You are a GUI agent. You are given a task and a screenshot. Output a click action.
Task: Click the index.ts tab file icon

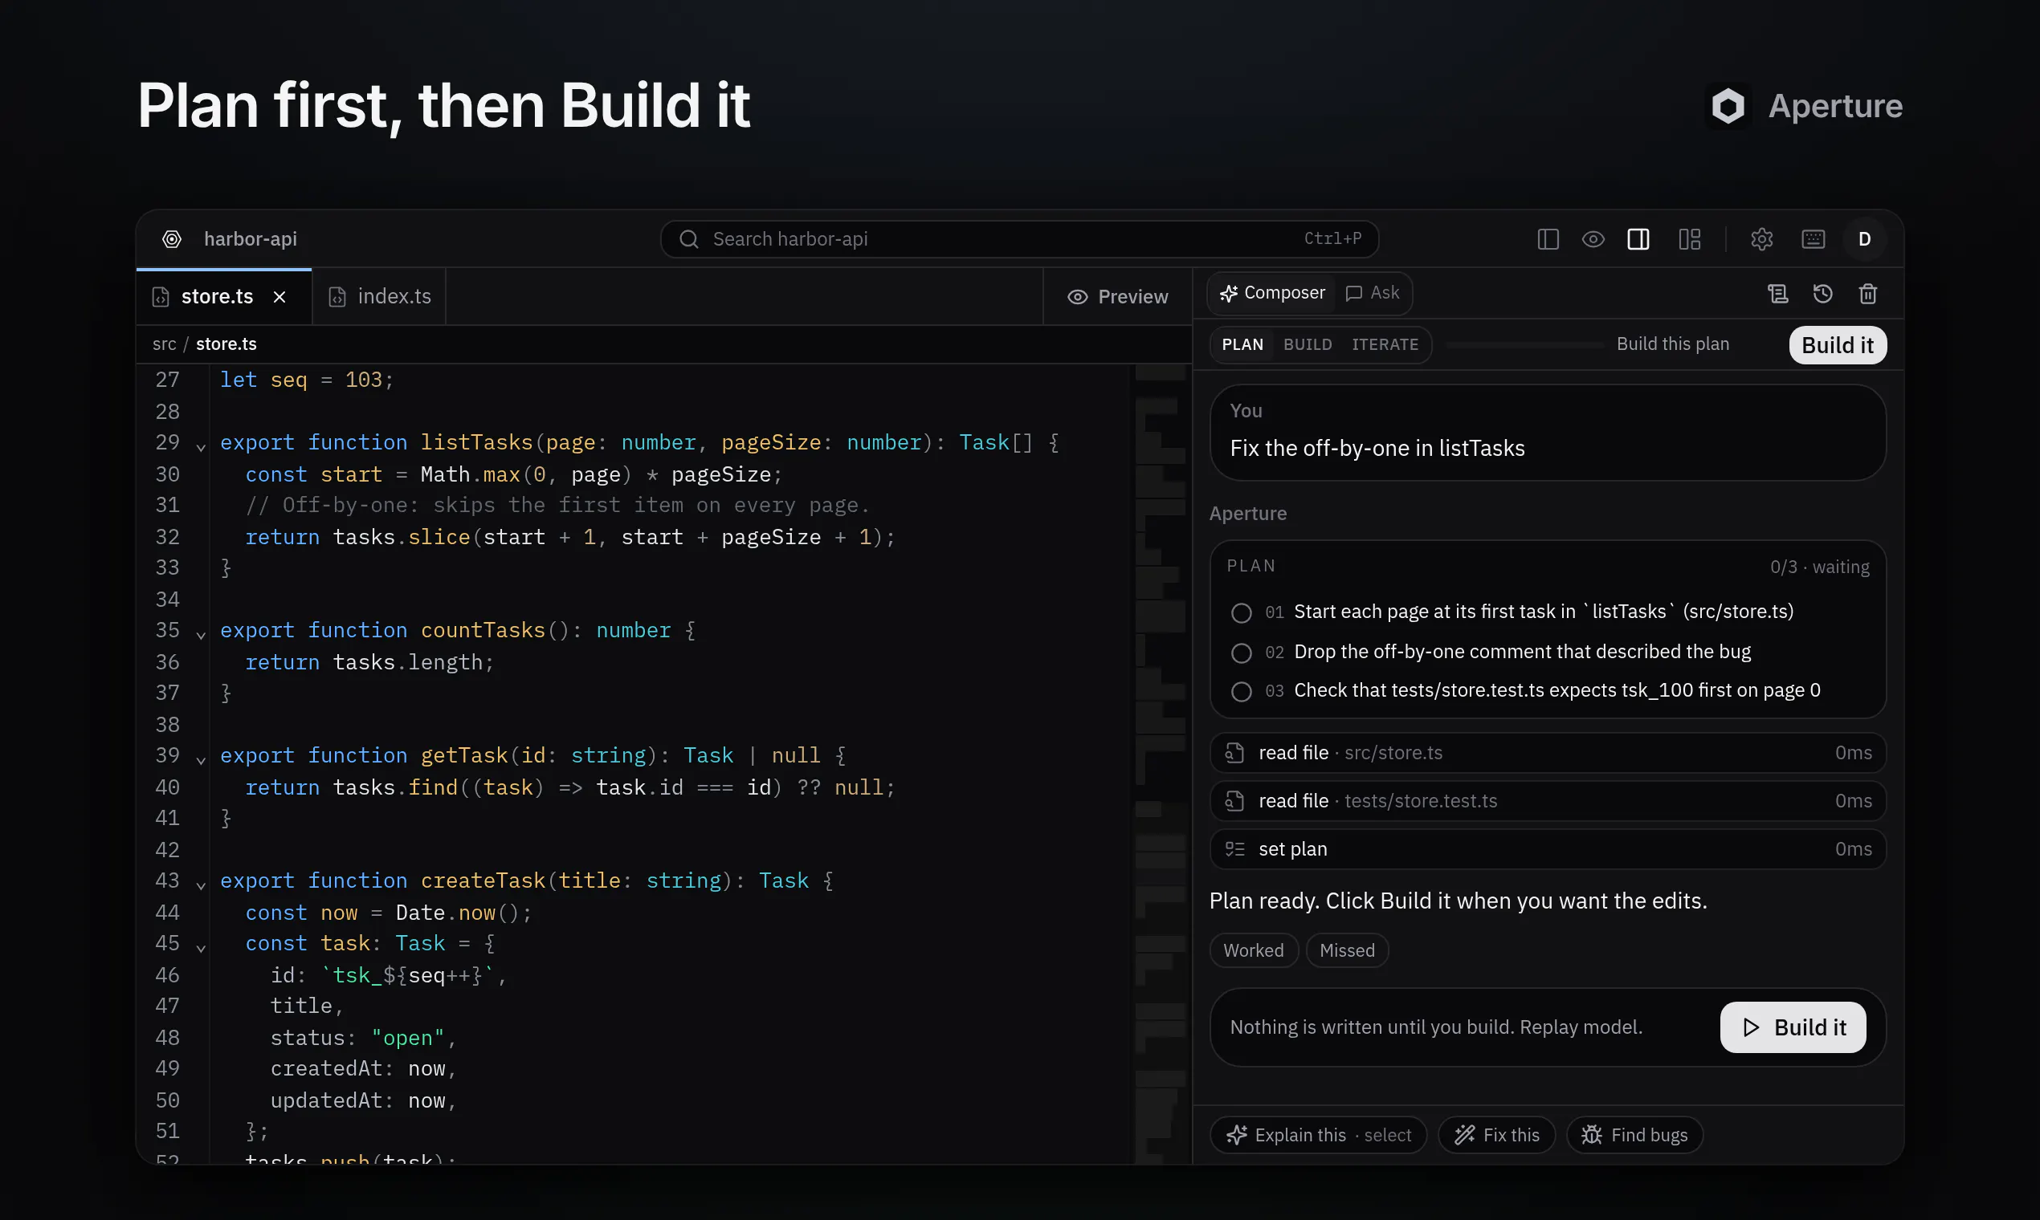337,297
